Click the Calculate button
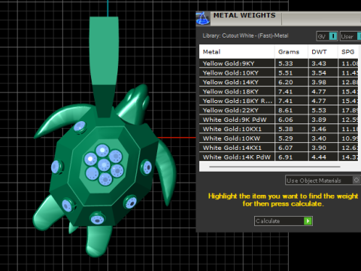This screenshot has height=271, width=361. [x=284, y=221]
